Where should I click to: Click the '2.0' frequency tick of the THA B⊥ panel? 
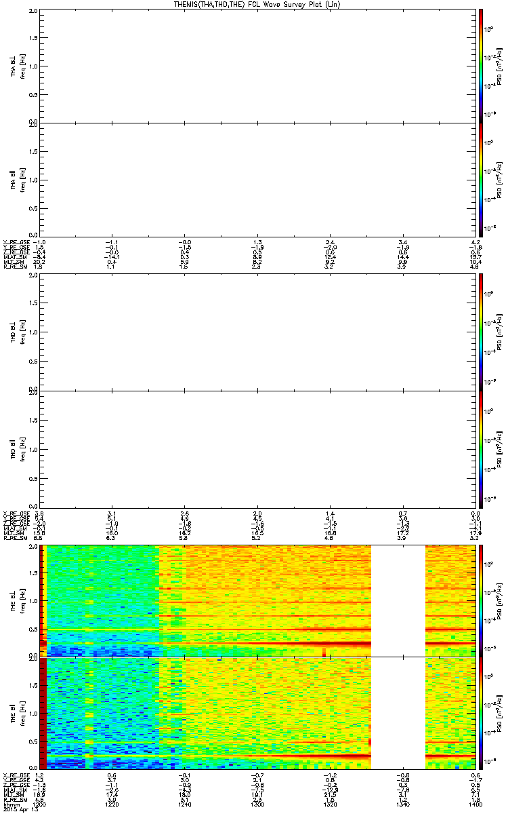pyautogui.click(x=34, y=12)
